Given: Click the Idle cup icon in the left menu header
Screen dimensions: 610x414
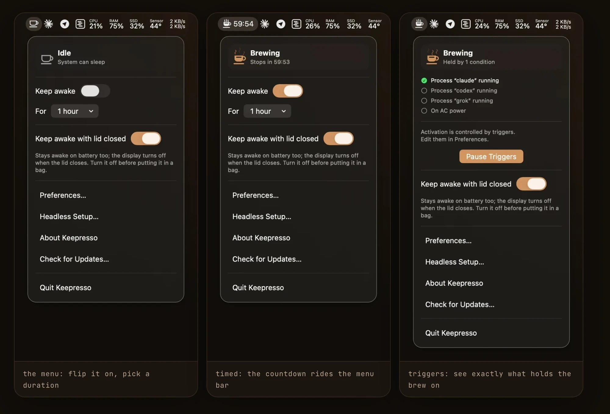Looking at the screenshot, I should [47, 59].
